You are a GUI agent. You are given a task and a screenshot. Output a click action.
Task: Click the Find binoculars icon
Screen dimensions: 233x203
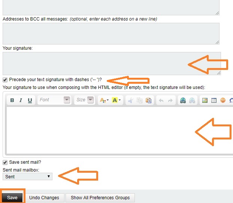click(183, 100)
